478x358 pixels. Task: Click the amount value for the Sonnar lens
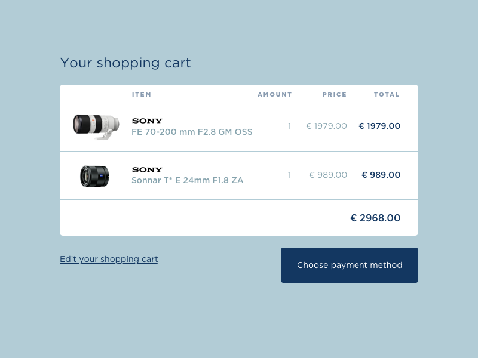(x=289, y=175)
